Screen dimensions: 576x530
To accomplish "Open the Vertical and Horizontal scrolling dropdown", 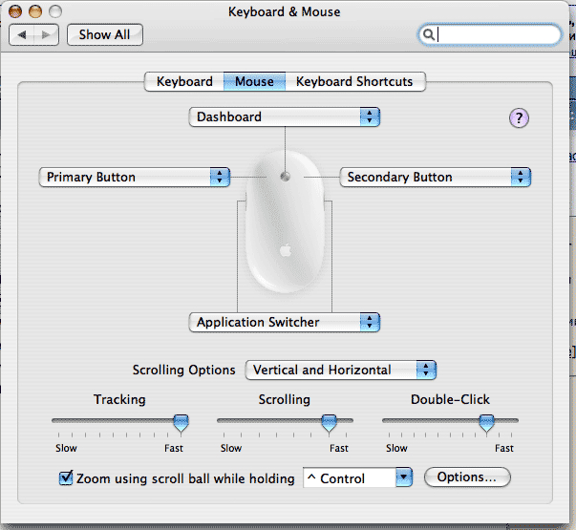I will pos(341,371).
